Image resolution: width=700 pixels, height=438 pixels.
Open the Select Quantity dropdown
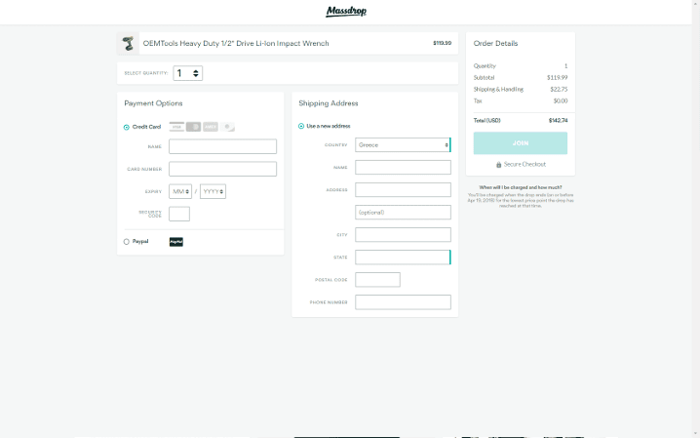point(188,73)
